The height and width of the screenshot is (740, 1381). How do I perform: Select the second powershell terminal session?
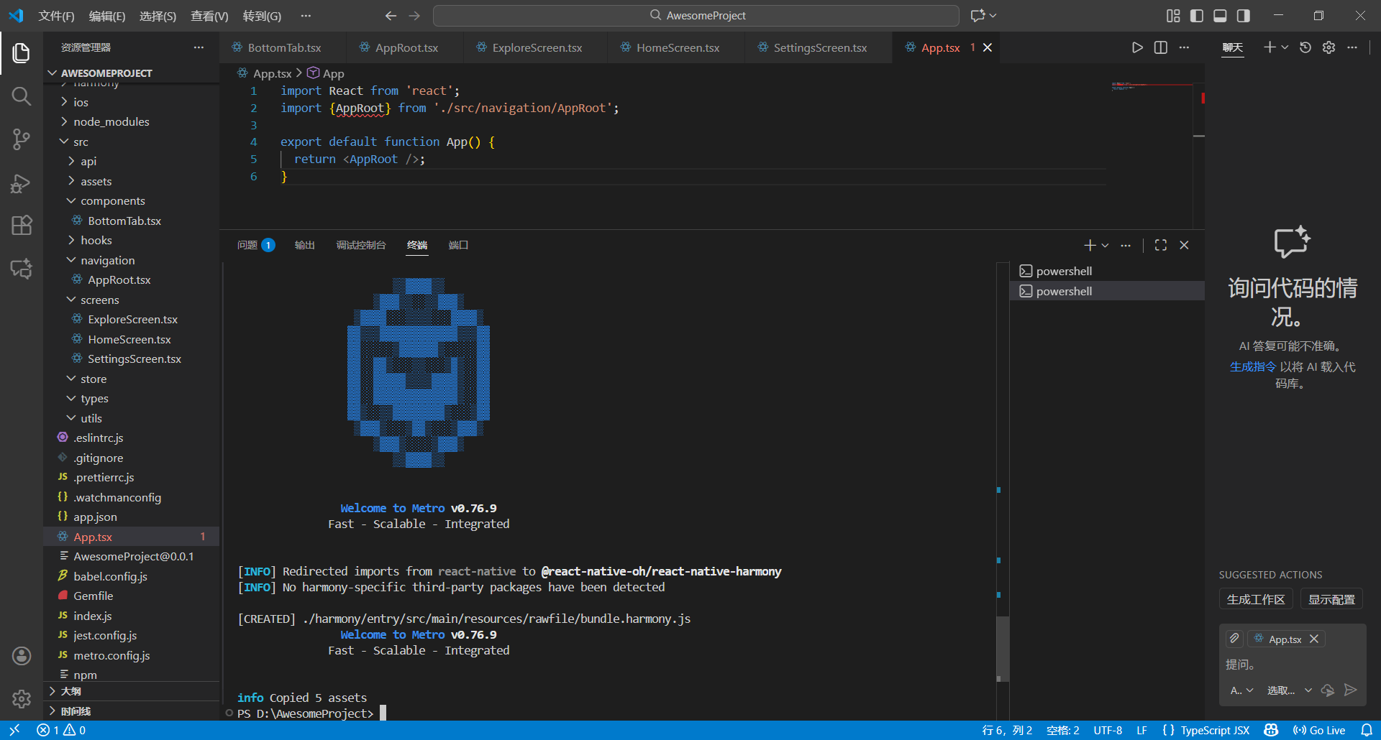coord(1063,291)
